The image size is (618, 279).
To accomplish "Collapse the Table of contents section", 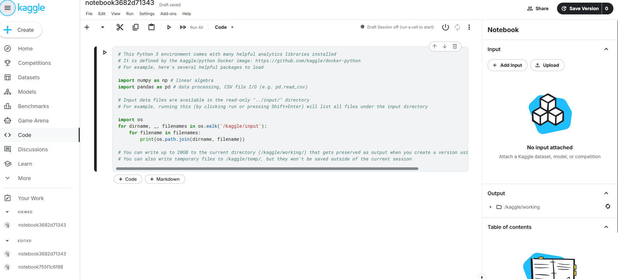I will 606,227.
